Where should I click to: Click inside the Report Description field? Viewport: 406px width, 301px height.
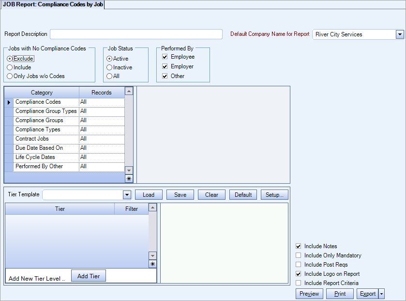[x=135, y=34]
